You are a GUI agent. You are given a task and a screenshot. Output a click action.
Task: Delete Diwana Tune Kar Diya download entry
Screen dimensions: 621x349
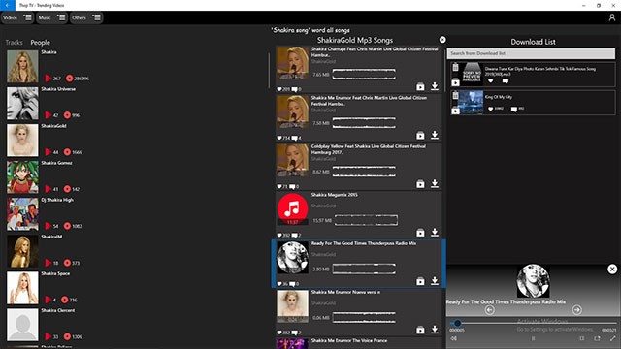click(x=455, y=67)
